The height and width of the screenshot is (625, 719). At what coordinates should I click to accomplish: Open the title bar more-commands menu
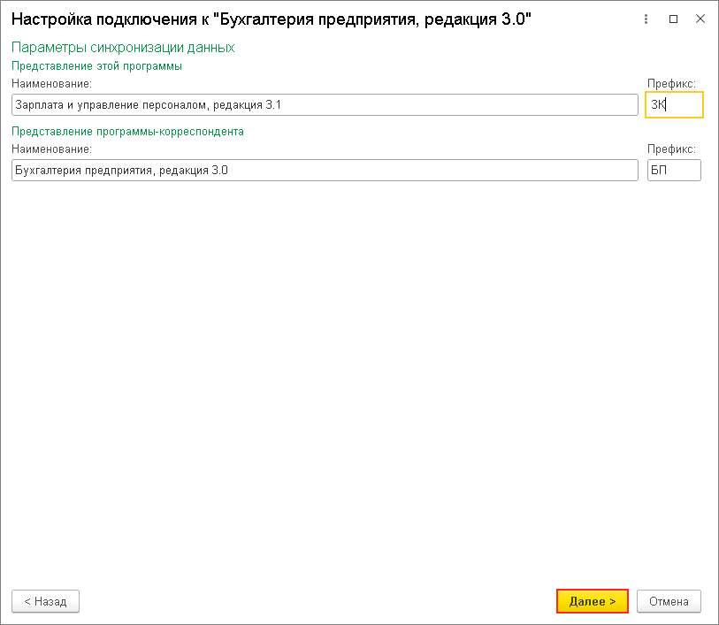645,18
